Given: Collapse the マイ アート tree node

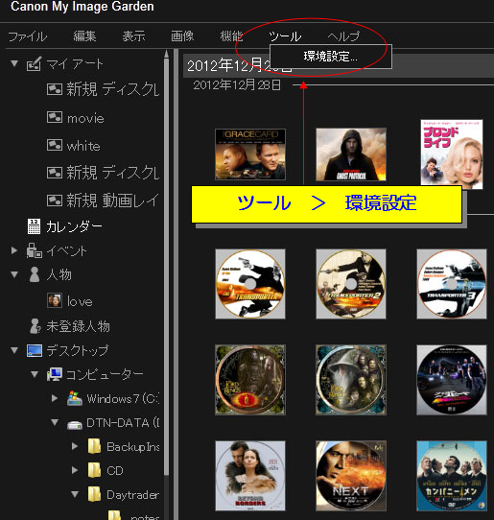Looking at the screenshot, I should click(14, 63).
